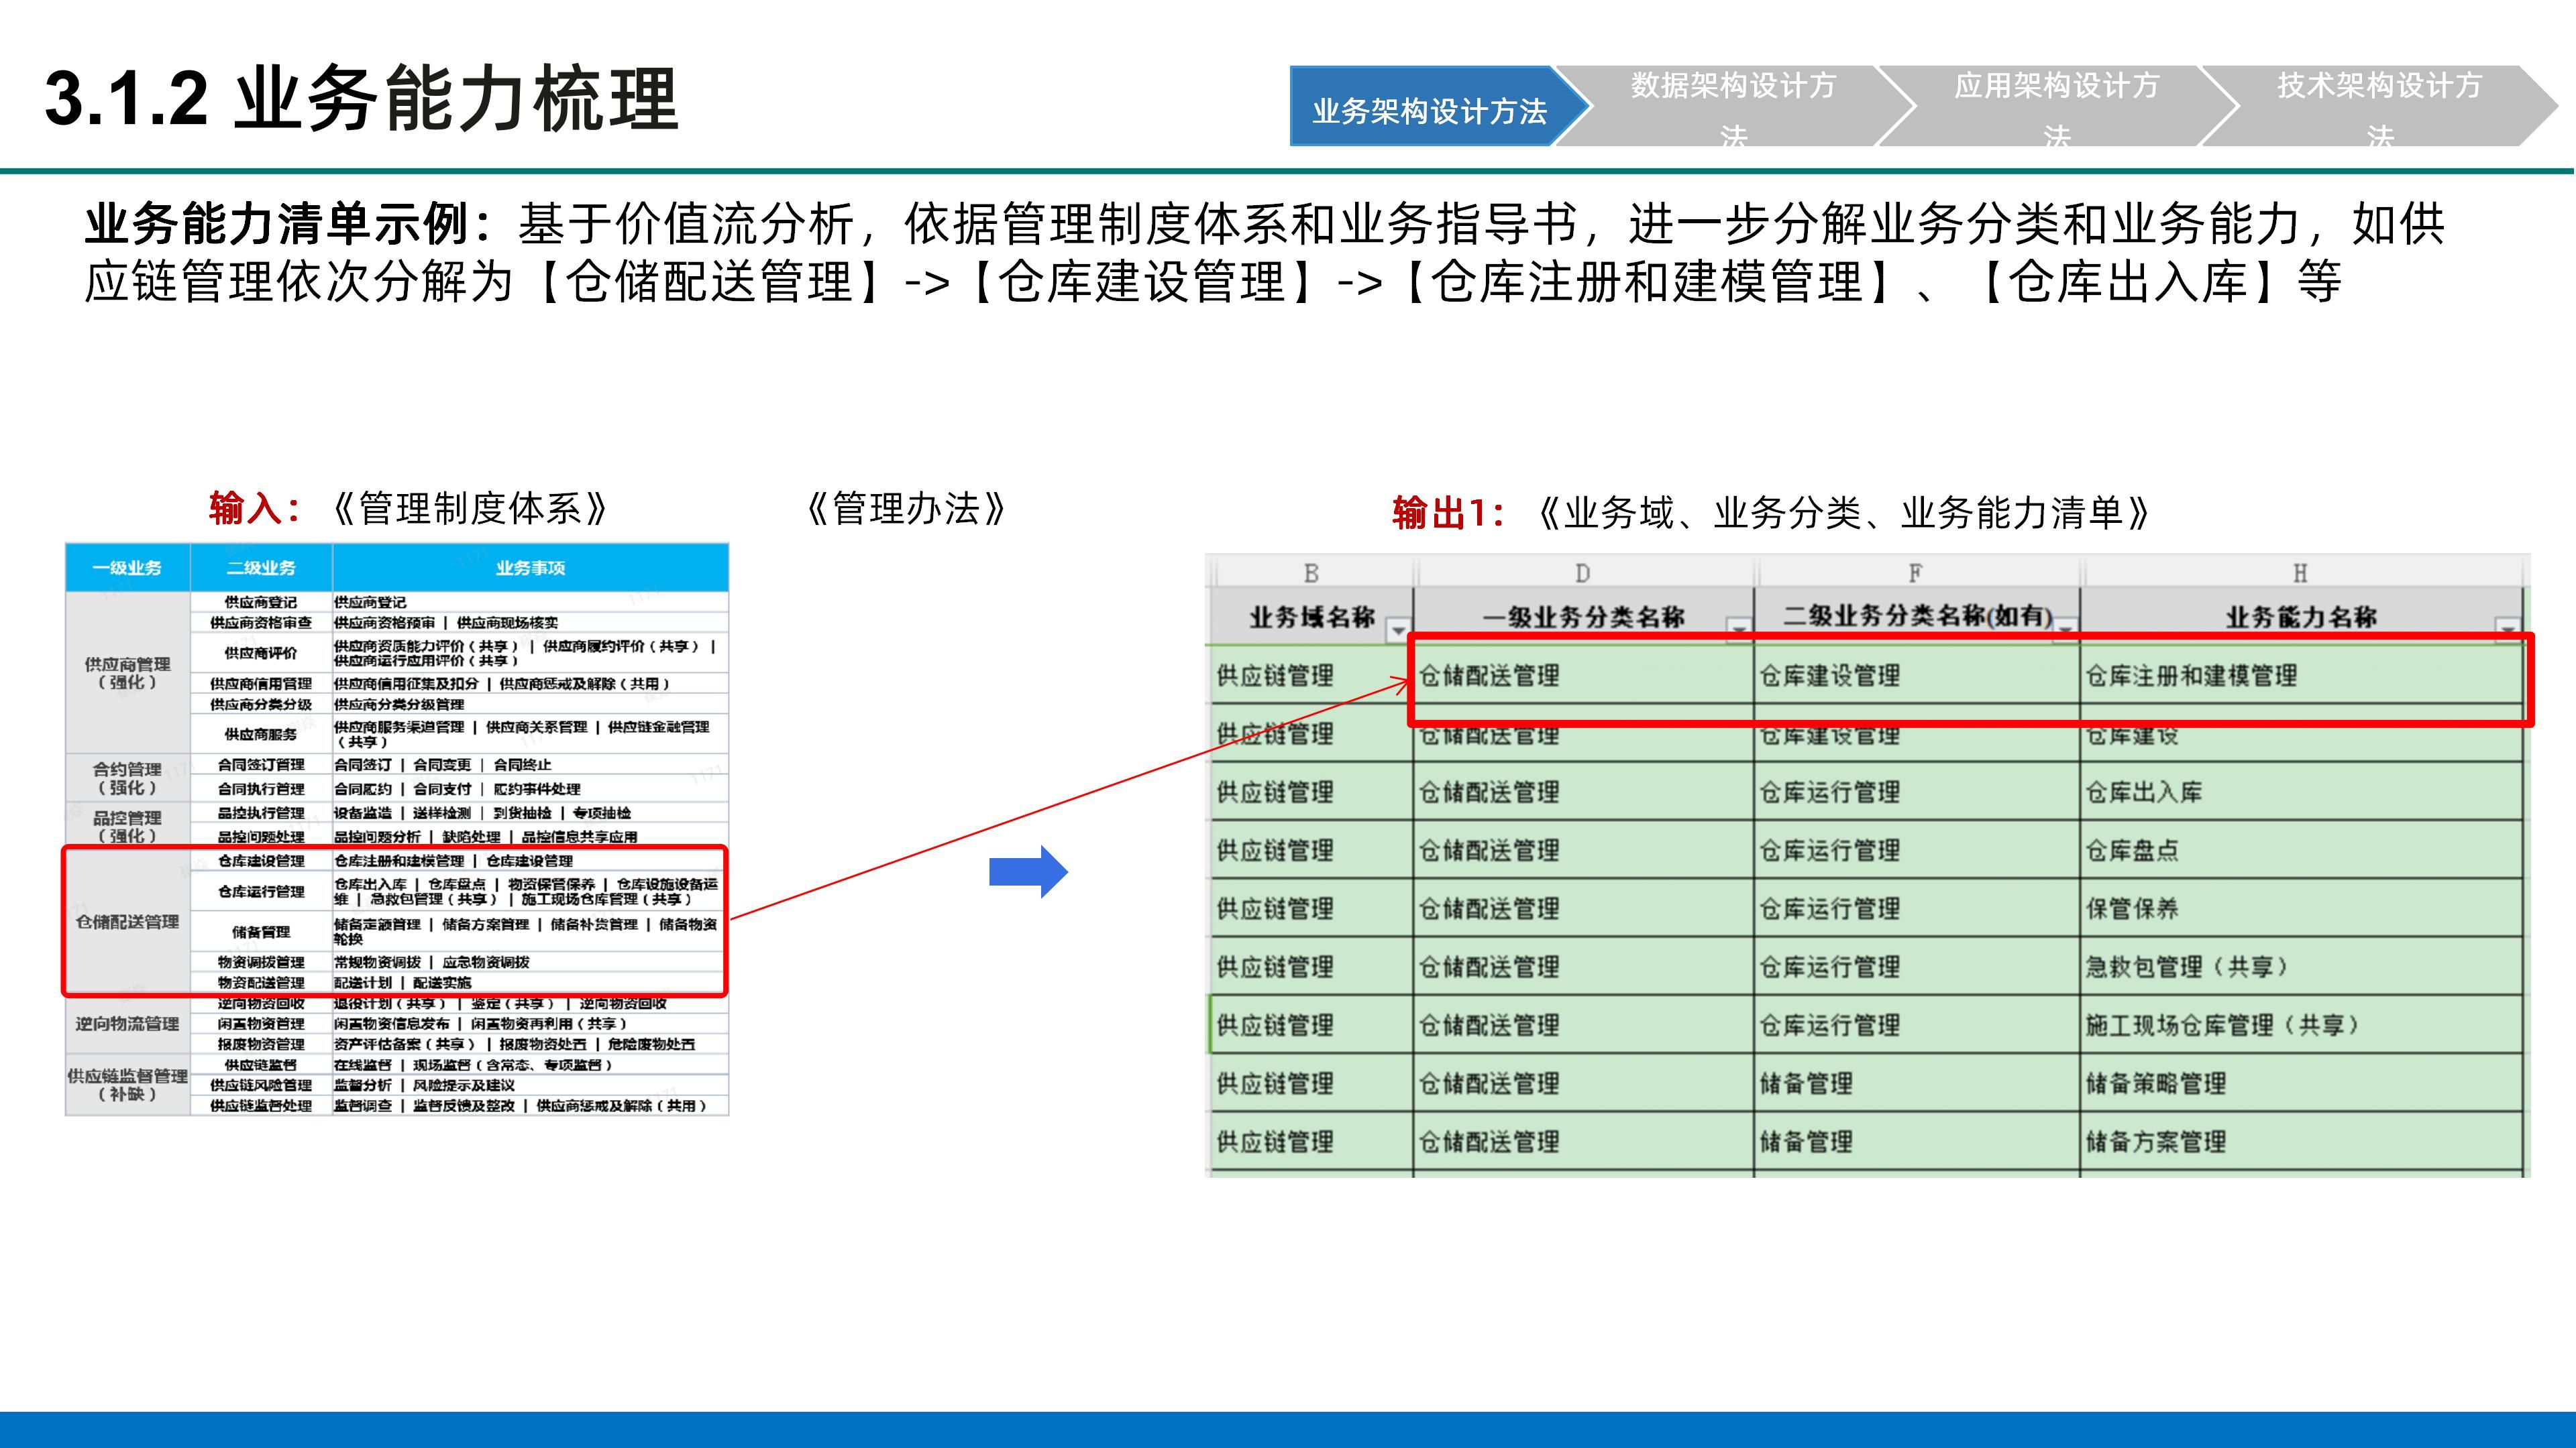The height and width of the screenshot is (1448, 2576).
Task: Select the 输入：《管理制度体系》 caption
Action: (409, 509)
